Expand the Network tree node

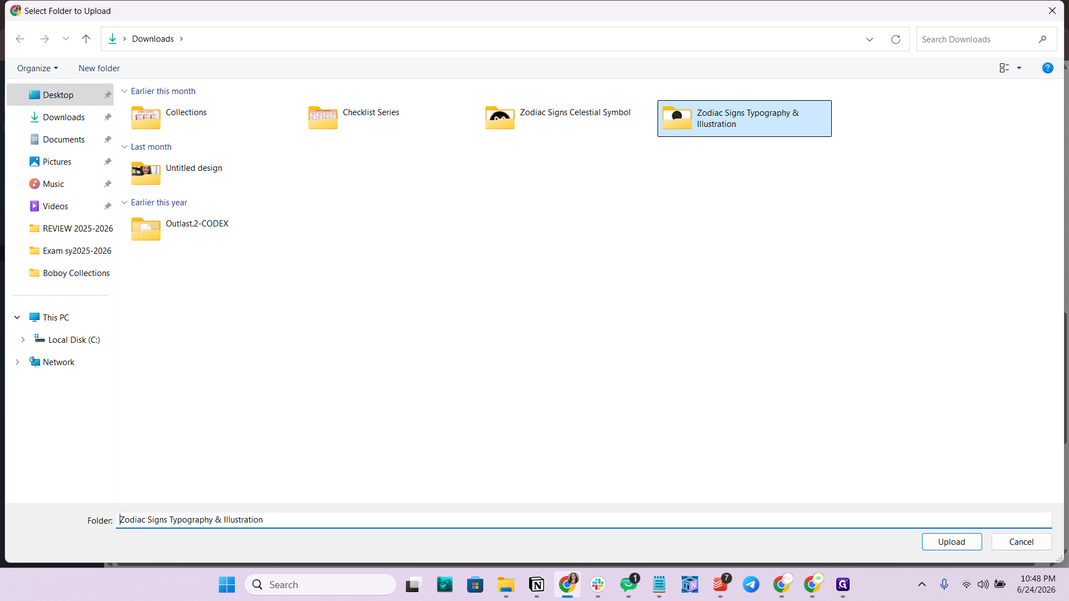pyautogui.click(x=17, y=362)
